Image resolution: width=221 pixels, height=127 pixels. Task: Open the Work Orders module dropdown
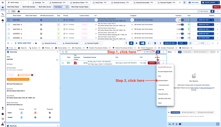coord(15,3)
